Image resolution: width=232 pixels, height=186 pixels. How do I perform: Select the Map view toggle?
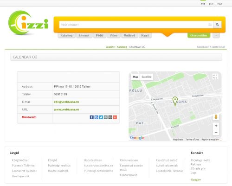pos(135,77)
